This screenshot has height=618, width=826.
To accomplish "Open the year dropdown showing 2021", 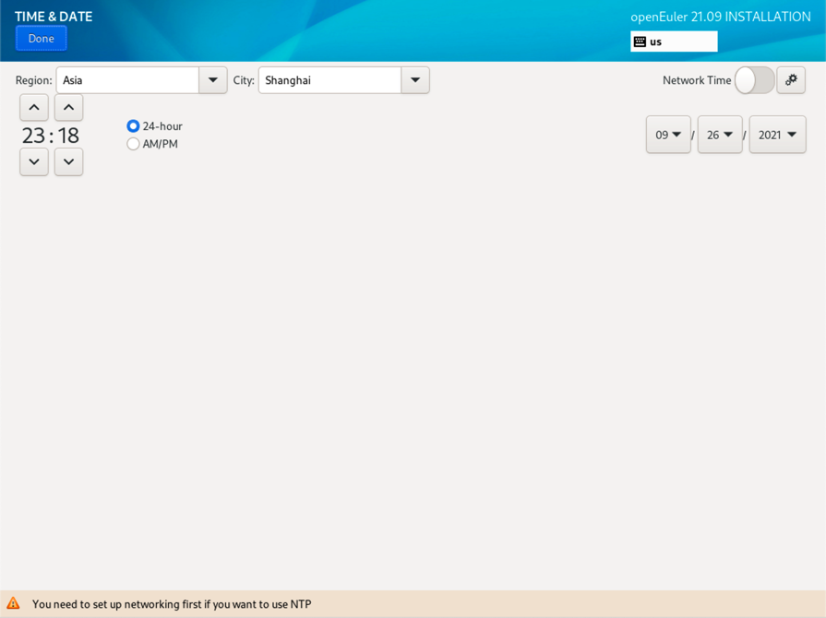I will coord(777,135).
